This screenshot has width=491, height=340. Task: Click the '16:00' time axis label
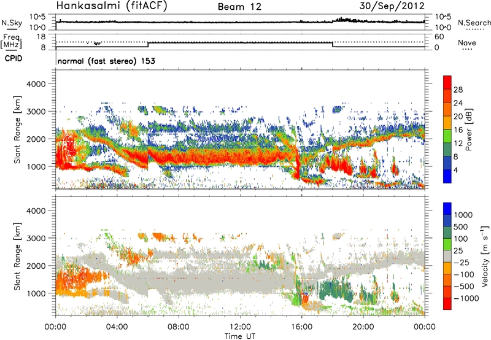(x=301, y=327)
